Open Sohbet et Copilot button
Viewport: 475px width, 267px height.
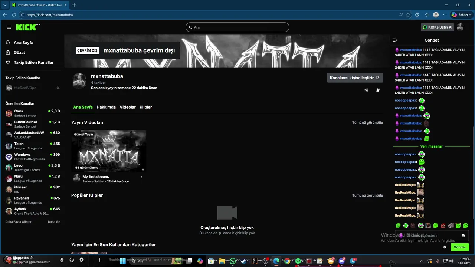click(462, 15)
